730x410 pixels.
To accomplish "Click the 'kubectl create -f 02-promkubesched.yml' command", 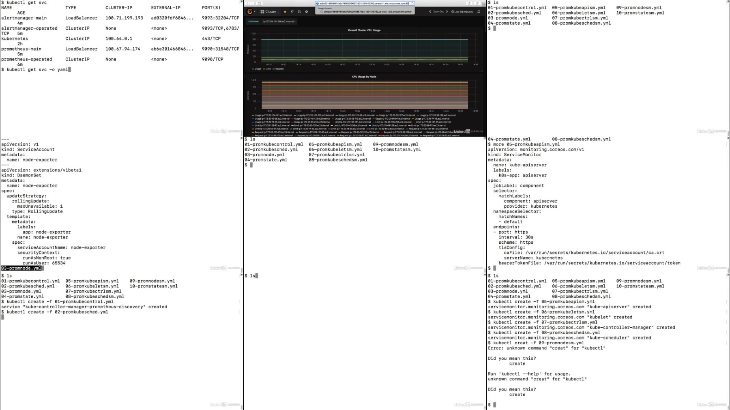I will (x=57, y=312).
